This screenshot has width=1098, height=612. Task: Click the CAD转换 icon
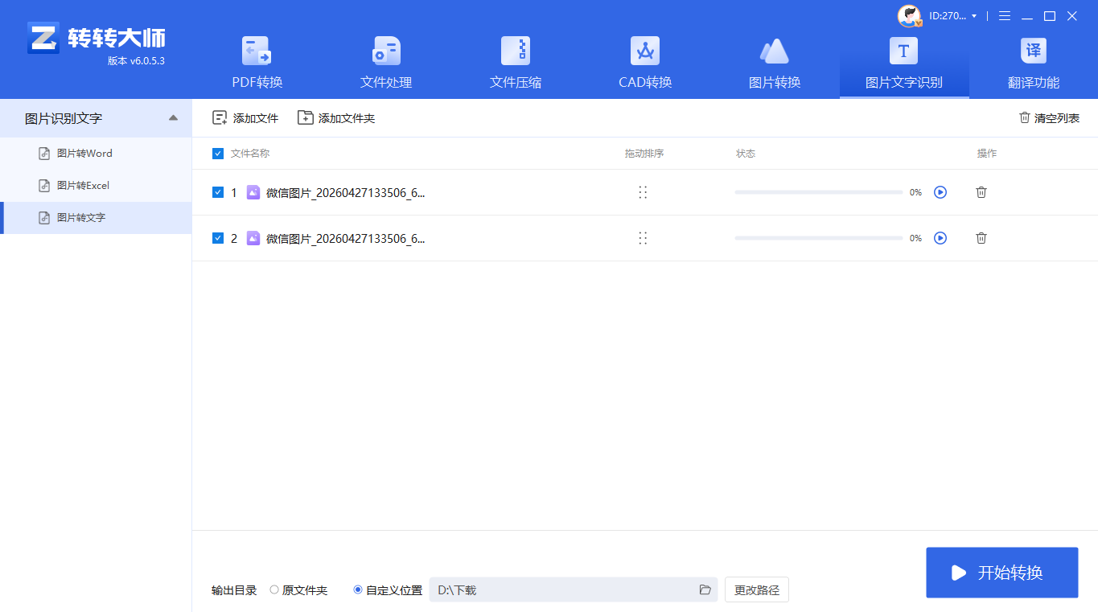point(645,51)
